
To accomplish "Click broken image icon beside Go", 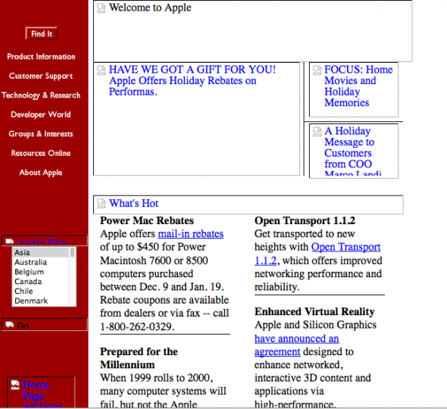I will 9,325.
